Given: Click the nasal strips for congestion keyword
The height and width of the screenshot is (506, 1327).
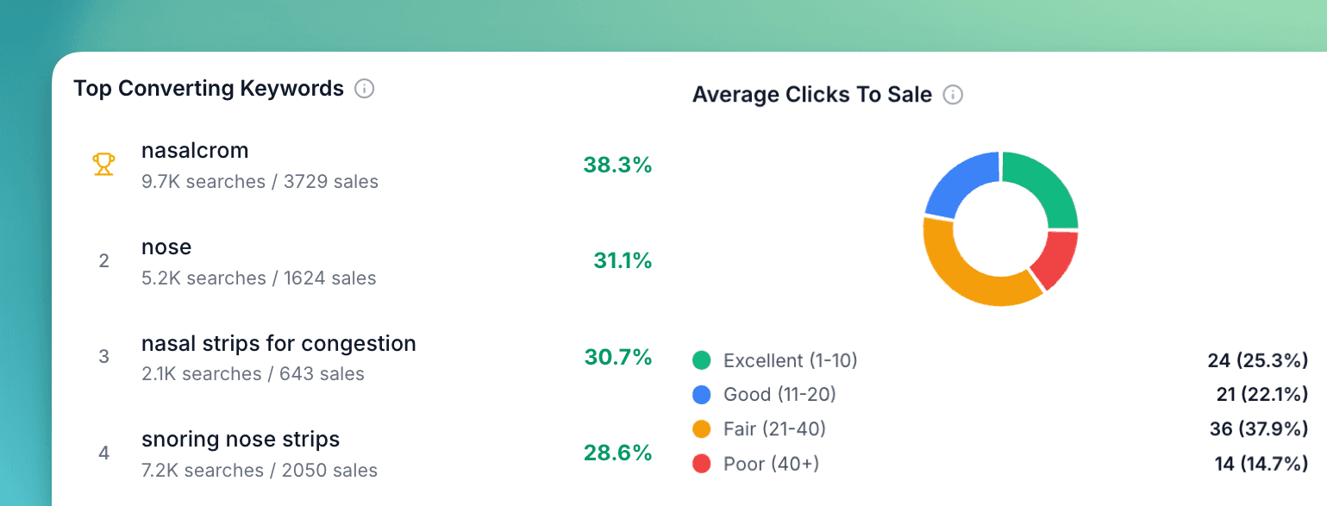Looking at the screenshot, I should click(279, 343).
